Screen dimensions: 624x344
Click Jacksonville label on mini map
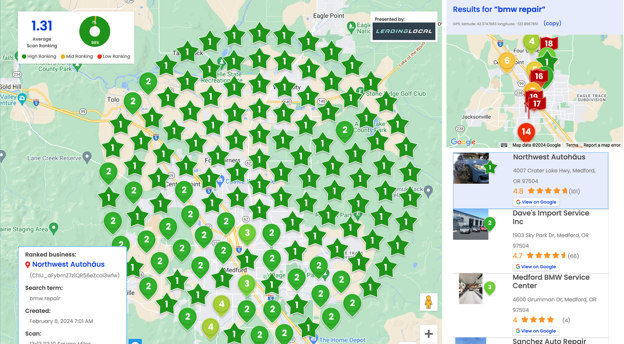point(476,117)
